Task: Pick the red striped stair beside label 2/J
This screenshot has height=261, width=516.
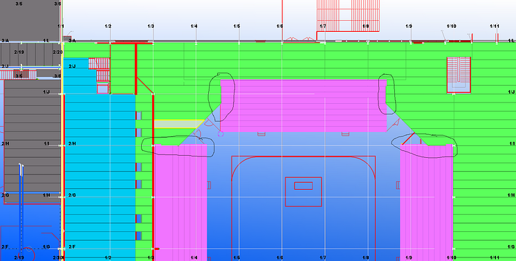Action: pos(99,63)
